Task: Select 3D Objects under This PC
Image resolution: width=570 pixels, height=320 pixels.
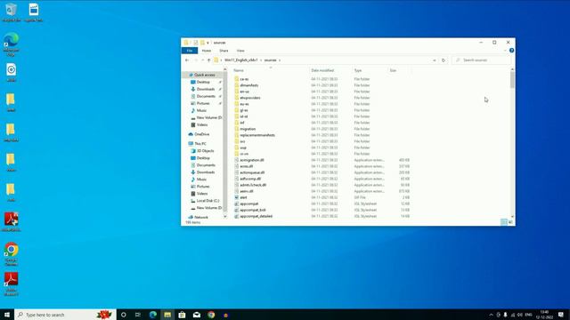Action: 206,151
